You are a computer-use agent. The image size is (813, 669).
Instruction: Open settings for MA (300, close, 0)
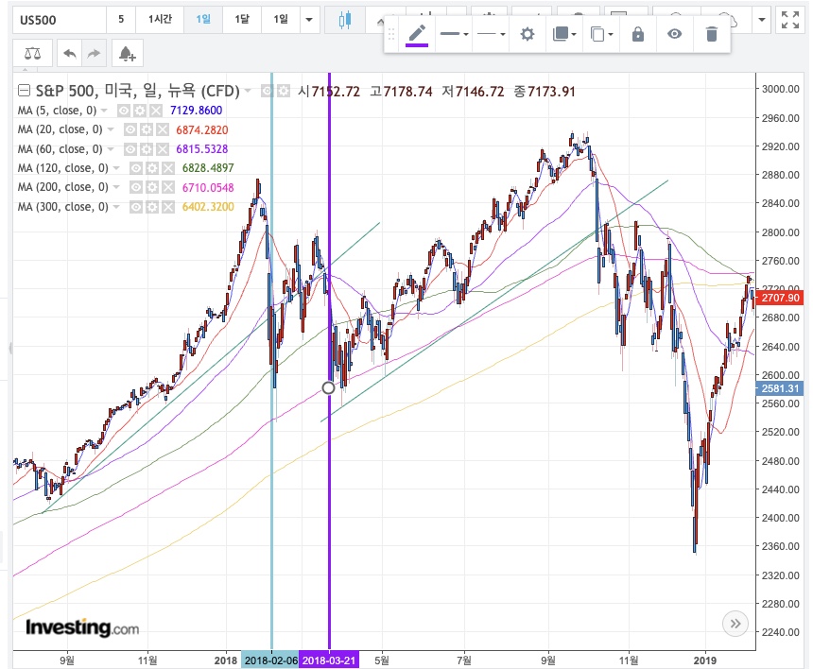(151, 207)
